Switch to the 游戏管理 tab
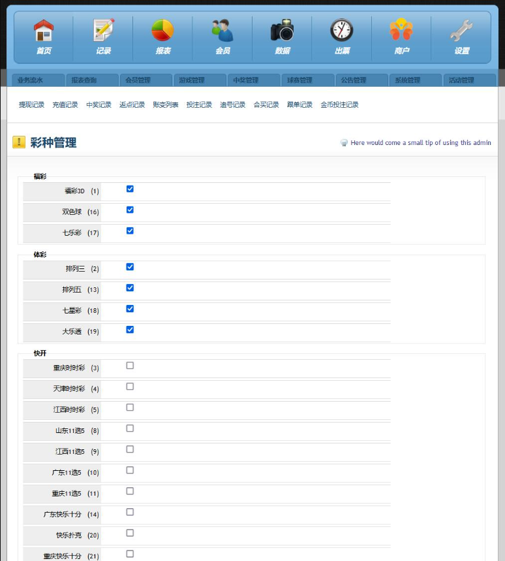The image size is (505, 561). click(200, 80)
